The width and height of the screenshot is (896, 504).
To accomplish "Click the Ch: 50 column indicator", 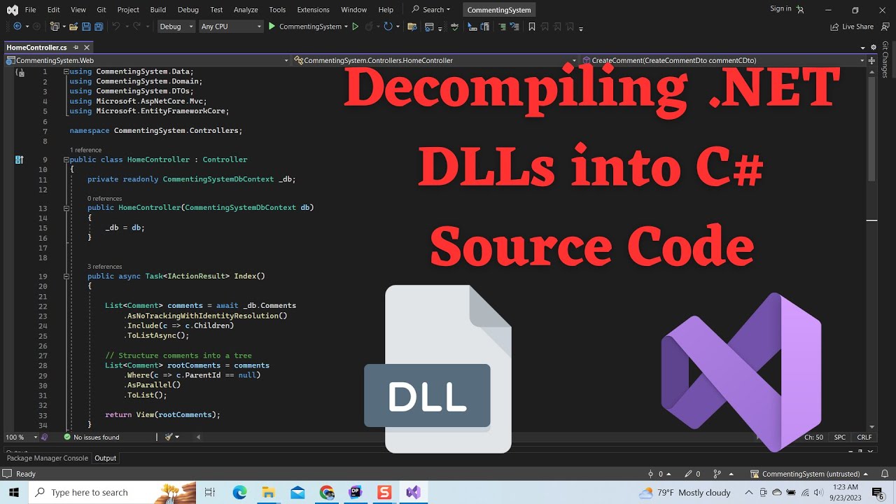I will click(x=813, y=437).
